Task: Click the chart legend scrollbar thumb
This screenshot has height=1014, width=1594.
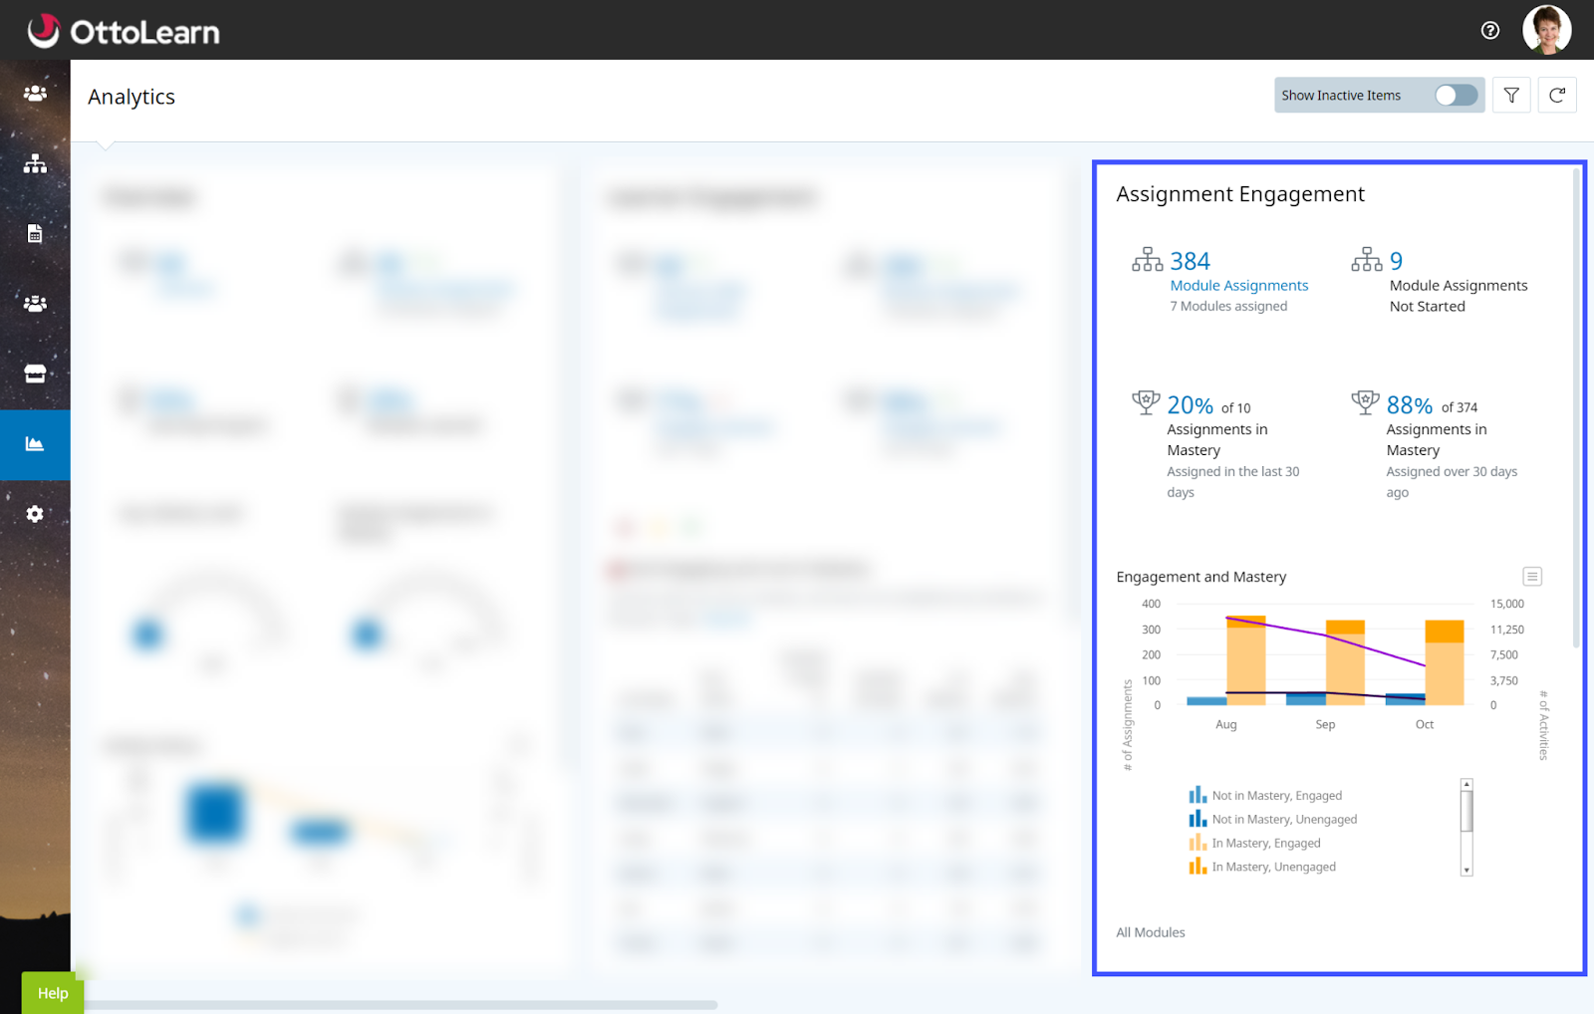Action: [x=1466, y=811]
